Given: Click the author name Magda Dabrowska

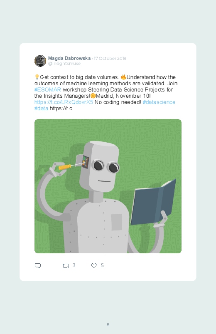Looking at the screenshot, I should [69, 58].
